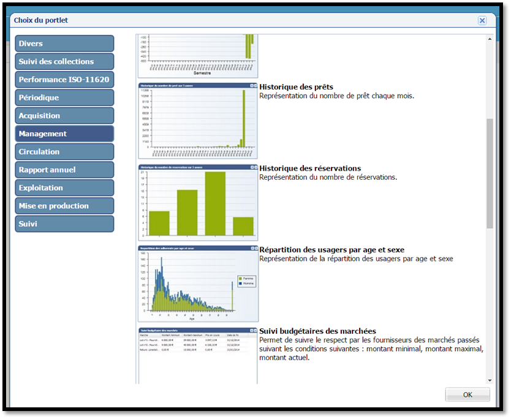Choose the Historique des prêts chart thumbnail

197,120
